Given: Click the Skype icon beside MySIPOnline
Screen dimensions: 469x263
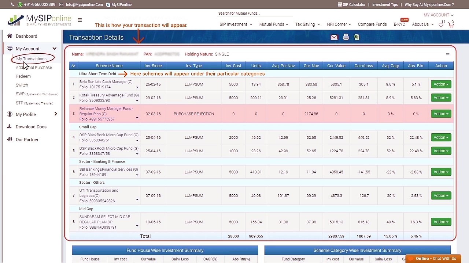Looking at the screenshot, I should tap(108, 4).
